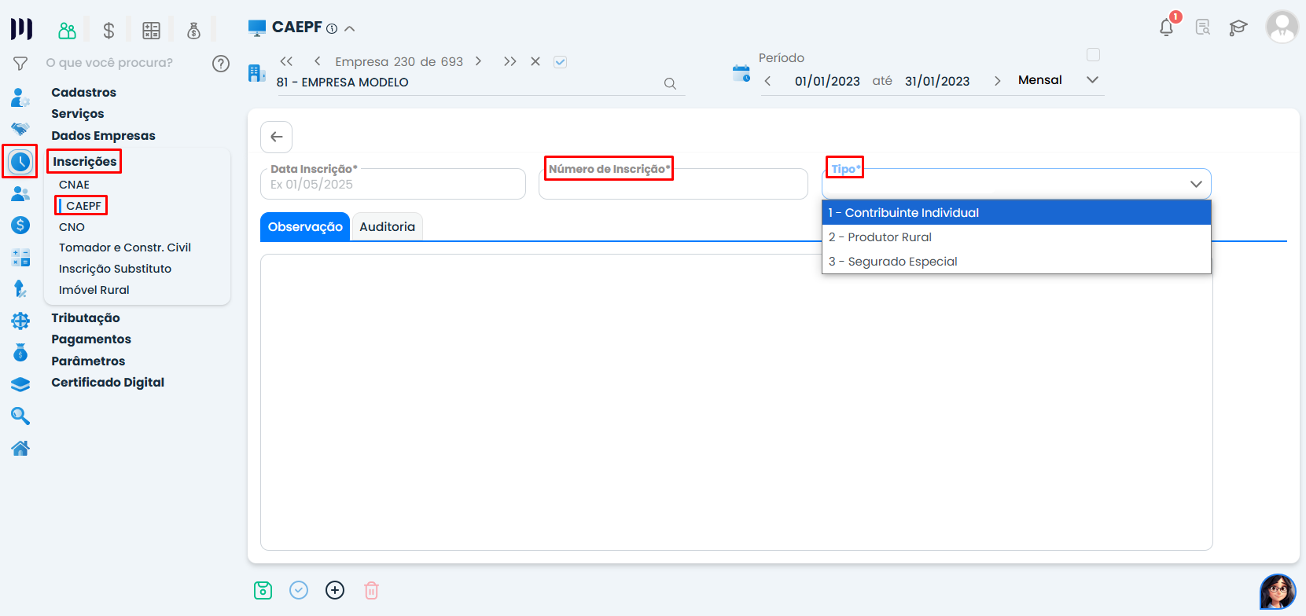
Task: Switch to the Auditoria tab
Action: [x=388, y=226]
